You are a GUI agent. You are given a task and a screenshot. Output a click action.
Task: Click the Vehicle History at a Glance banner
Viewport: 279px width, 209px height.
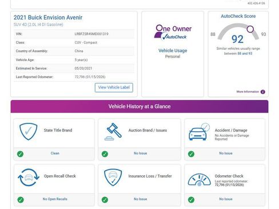click(139, 106)
